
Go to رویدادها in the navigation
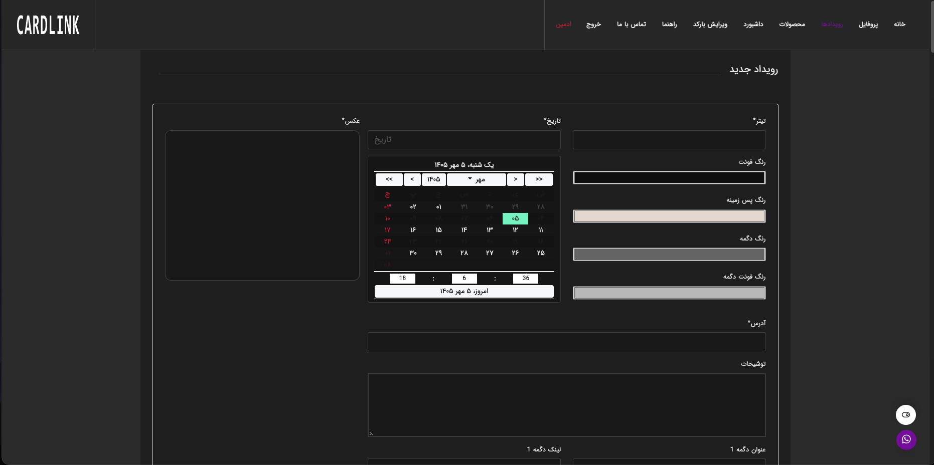(x=832, y=24)
